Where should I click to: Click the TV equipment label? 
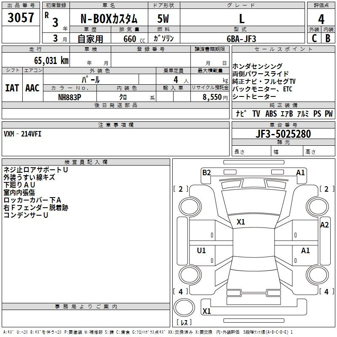(x=256, y=114)
